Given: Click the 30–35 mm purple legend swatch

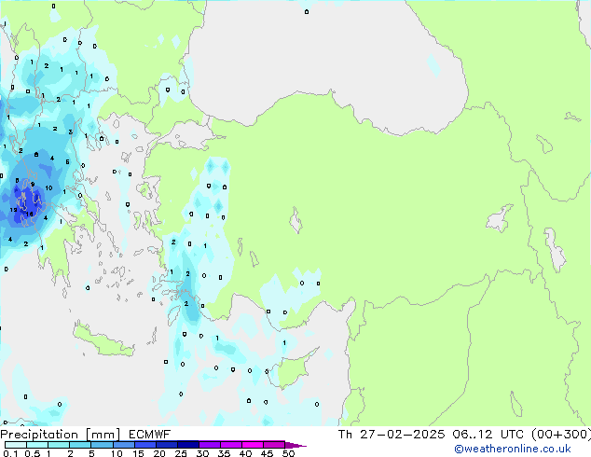Looking at the screenshot, I should (x=210, y=445).
